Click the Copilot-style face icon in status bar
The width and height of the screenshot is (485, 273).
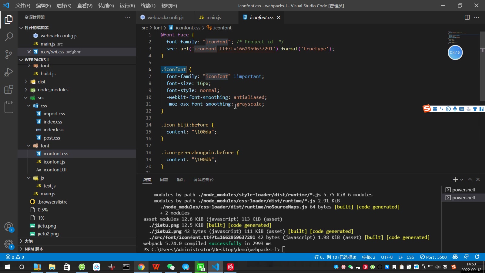click(455, 257)
